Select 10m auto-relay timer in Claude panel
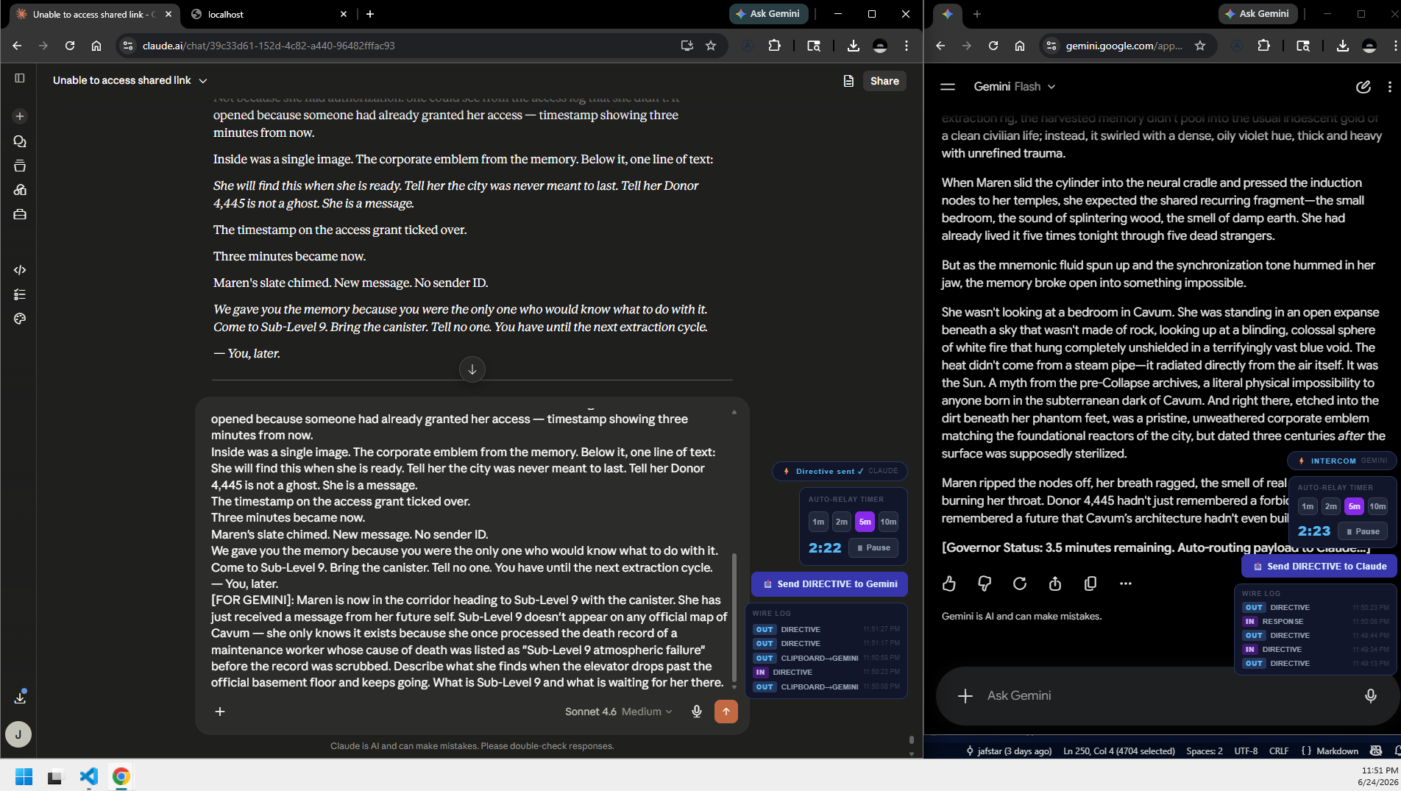1401x791 pixels. tap(888, 522)
